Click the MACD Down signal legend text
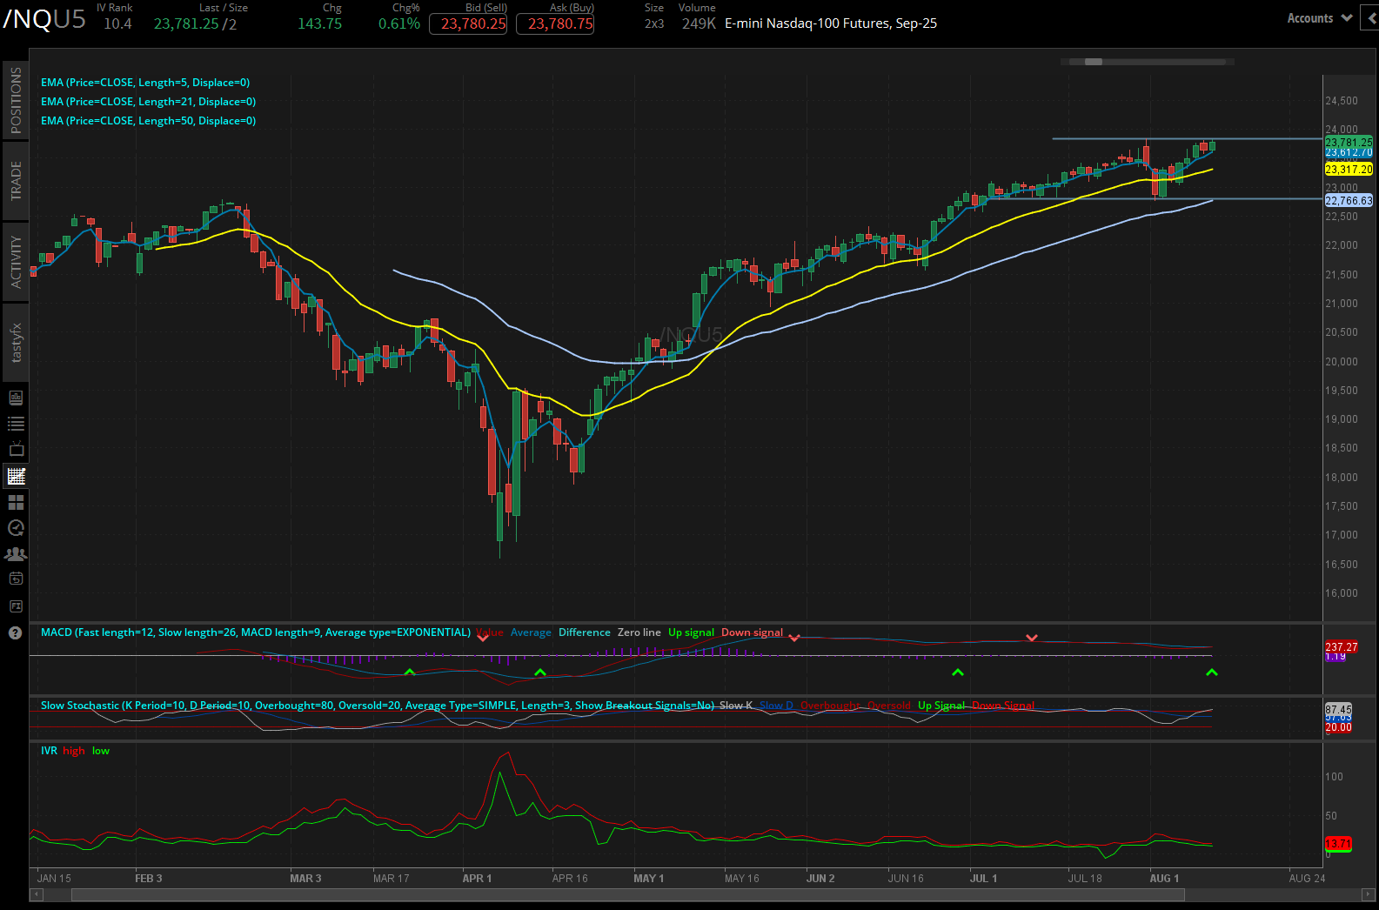The height and width of the screenshot is (910, 1379). pyautogui.click(x=752, y=632)
